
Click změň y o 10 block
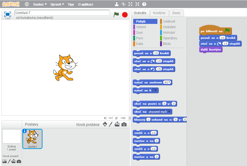coord(145,149)
